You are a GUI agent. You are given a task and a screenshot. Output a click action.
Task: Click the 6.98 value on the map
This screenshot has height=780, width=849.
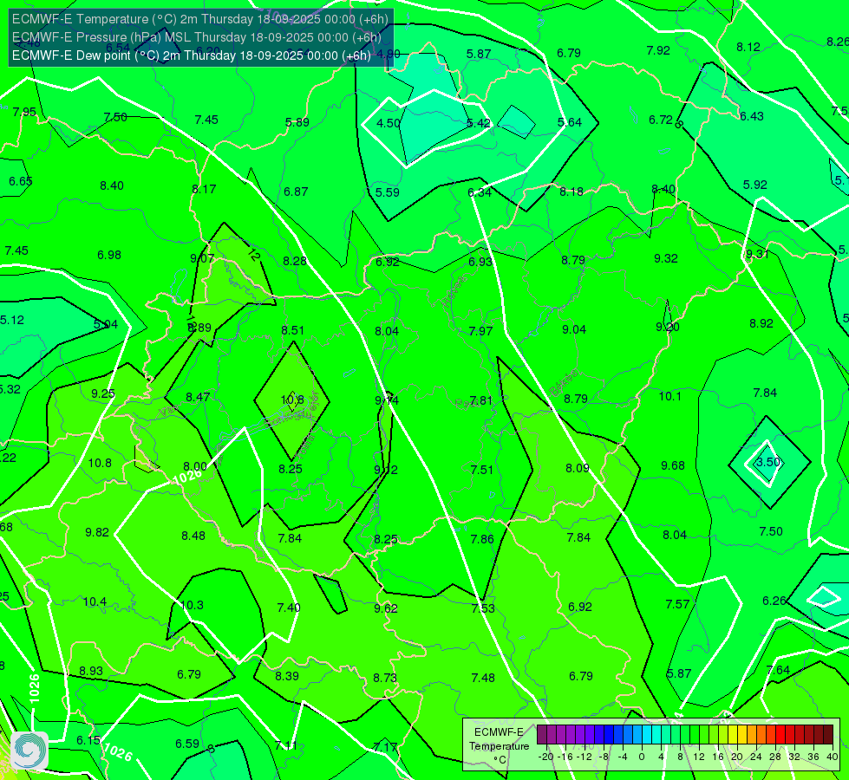click(109, 255)
